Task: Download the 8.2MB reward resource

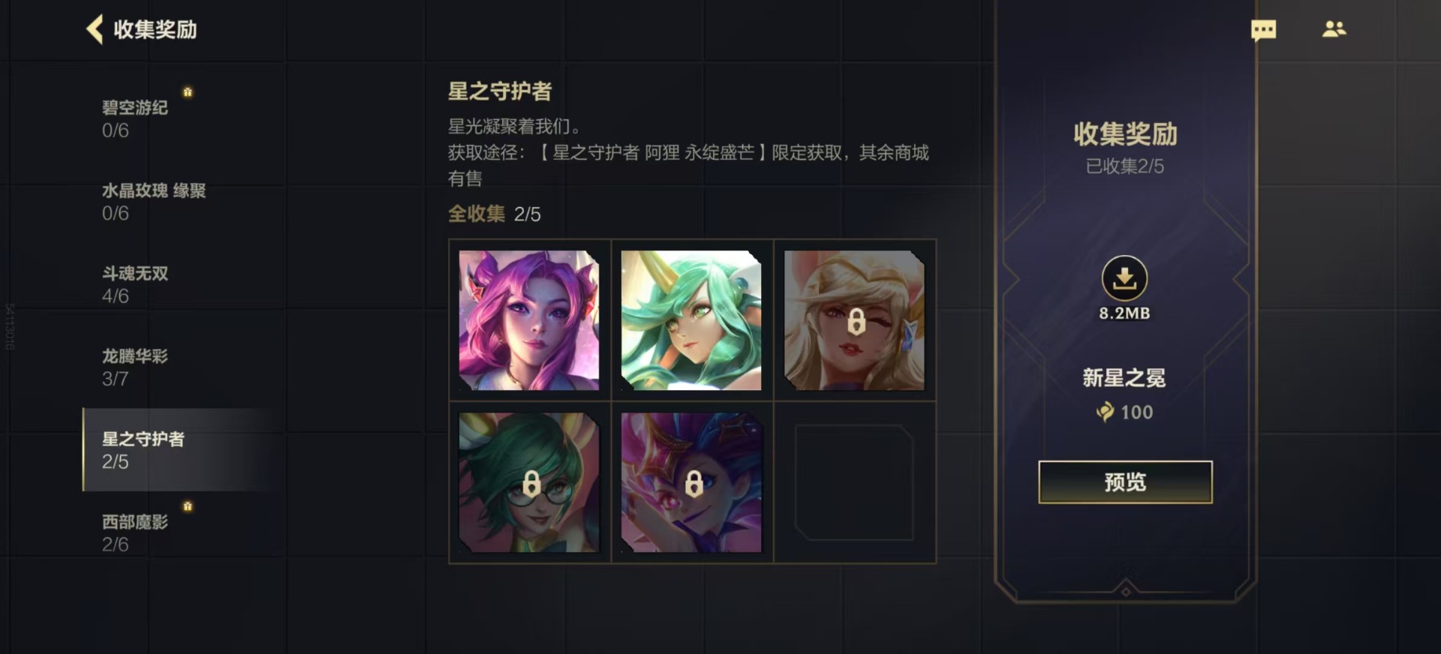Action: point(1124,278)
